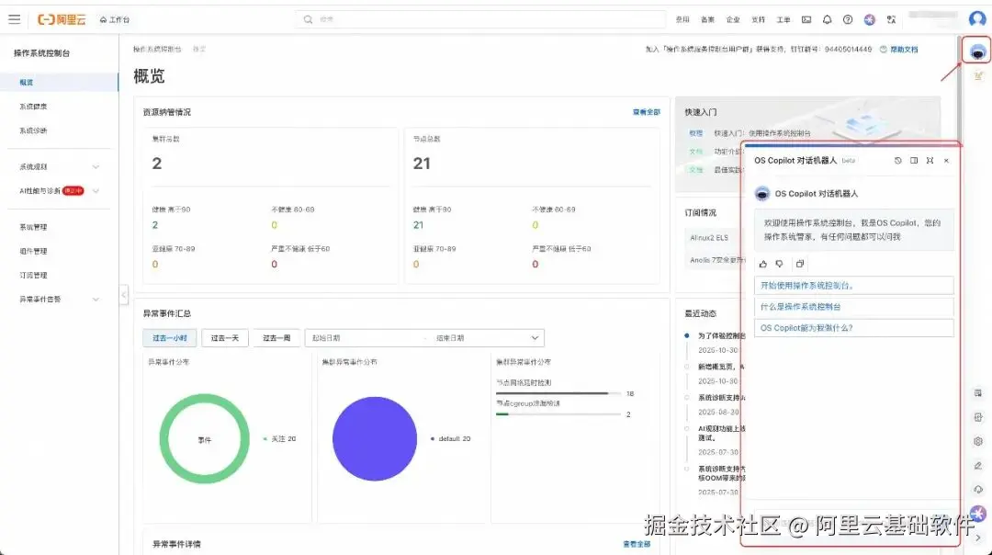The height and width of the screenshot is (555, 992).
Task: Click the cluster count value 2
Action: [x=157, y=164]
